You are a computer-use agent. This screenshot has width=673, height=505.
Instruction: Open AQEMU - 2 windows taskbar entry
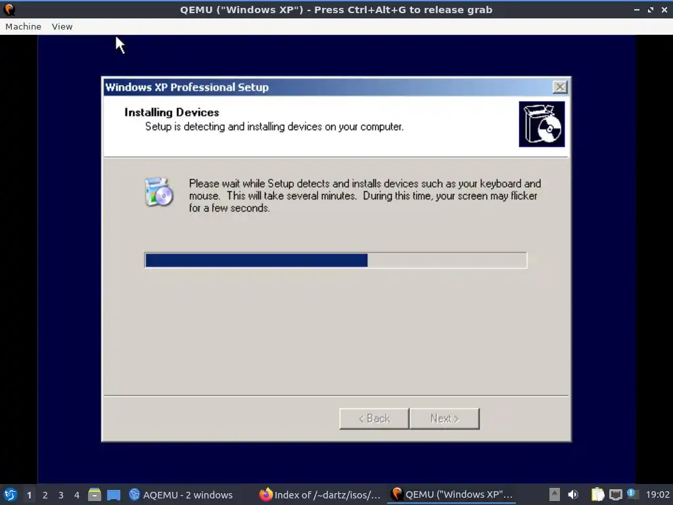tap(181, 494)
